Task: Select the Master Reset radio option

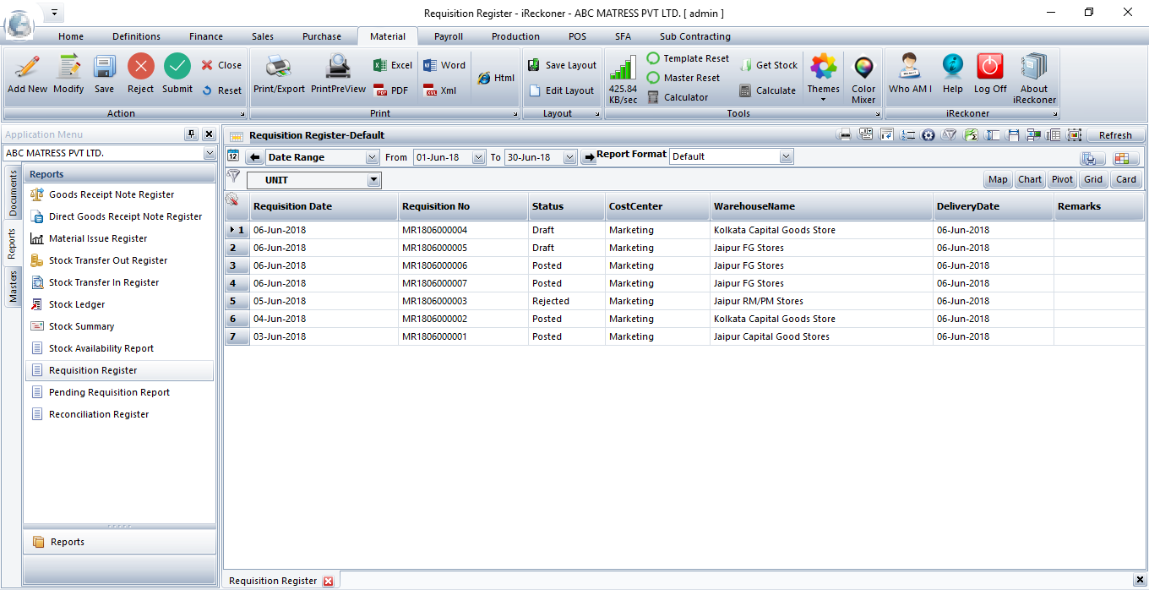Action: [x=653, y=78]
